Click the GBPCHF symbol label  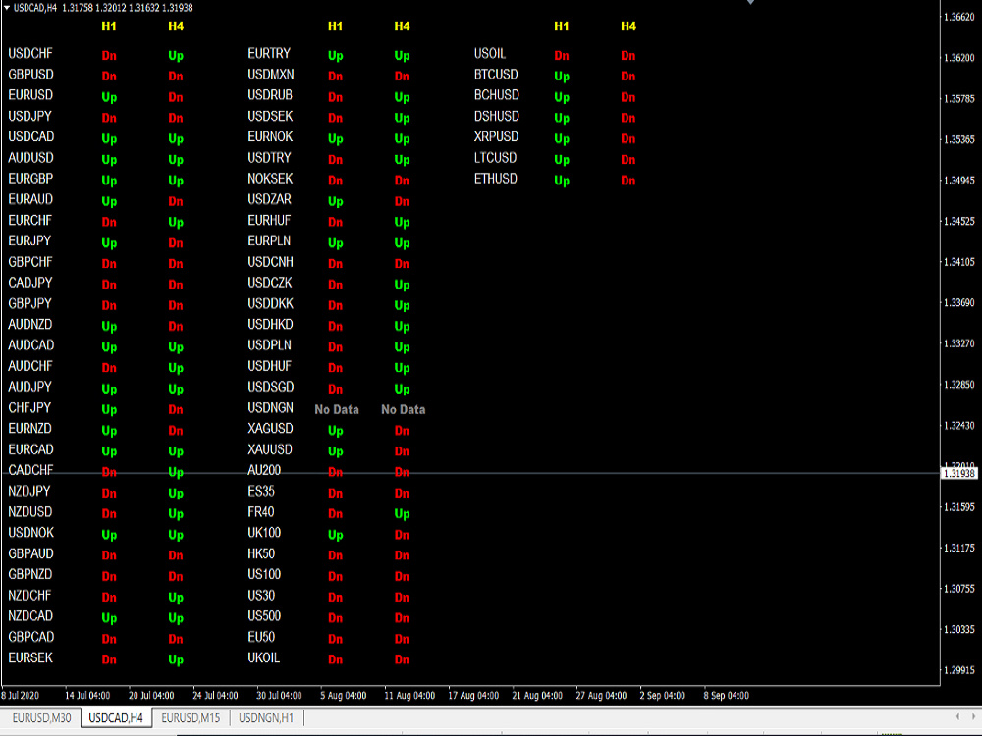(x=30, y=262)
